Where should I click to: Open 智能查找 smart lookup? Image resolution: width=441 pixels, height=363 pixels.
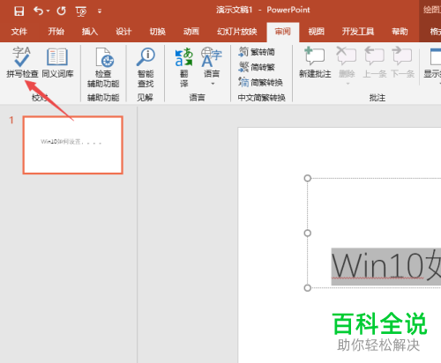pos(146,68)
